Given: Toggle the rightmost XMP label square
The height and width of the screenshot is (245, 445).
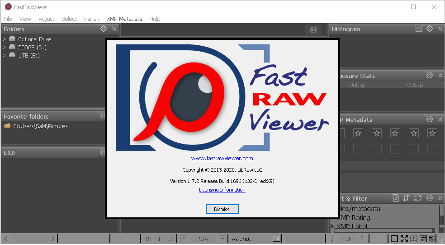Looking at the screenshot, I should point(432,149).
